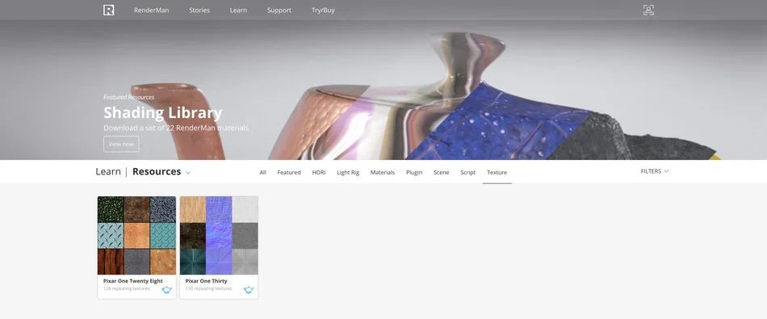Open the Try/Buy menu item

coord(323,10)
